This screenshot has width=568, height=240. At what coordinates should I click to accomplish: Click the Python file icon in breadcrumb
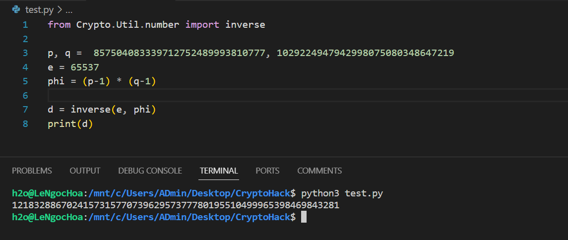tap(16, 9)
